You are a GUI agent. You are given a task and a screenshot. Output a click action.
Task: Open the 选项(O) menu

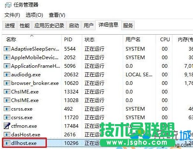[x=34, y=15]
